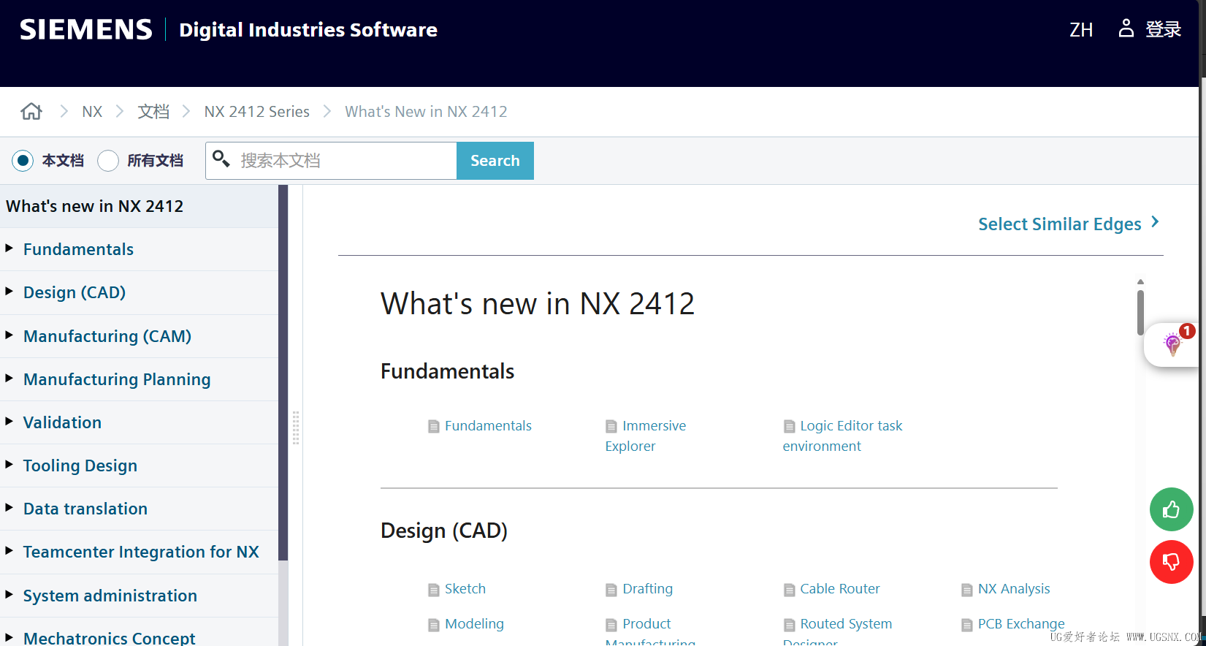Viewport: 1206px width, 646px height.
Task: Open the NX Analysis topic link
Action: point(1014,589)
